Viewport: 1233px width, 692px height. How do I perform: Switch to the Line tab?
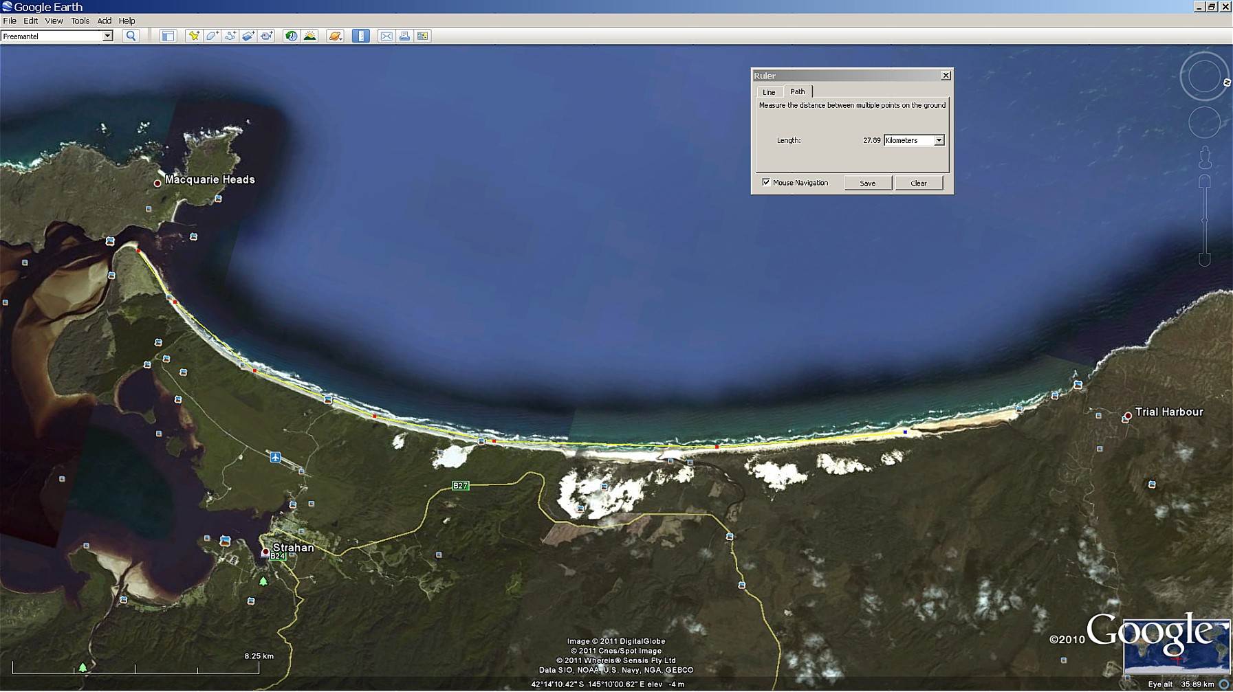coord(769,92)
